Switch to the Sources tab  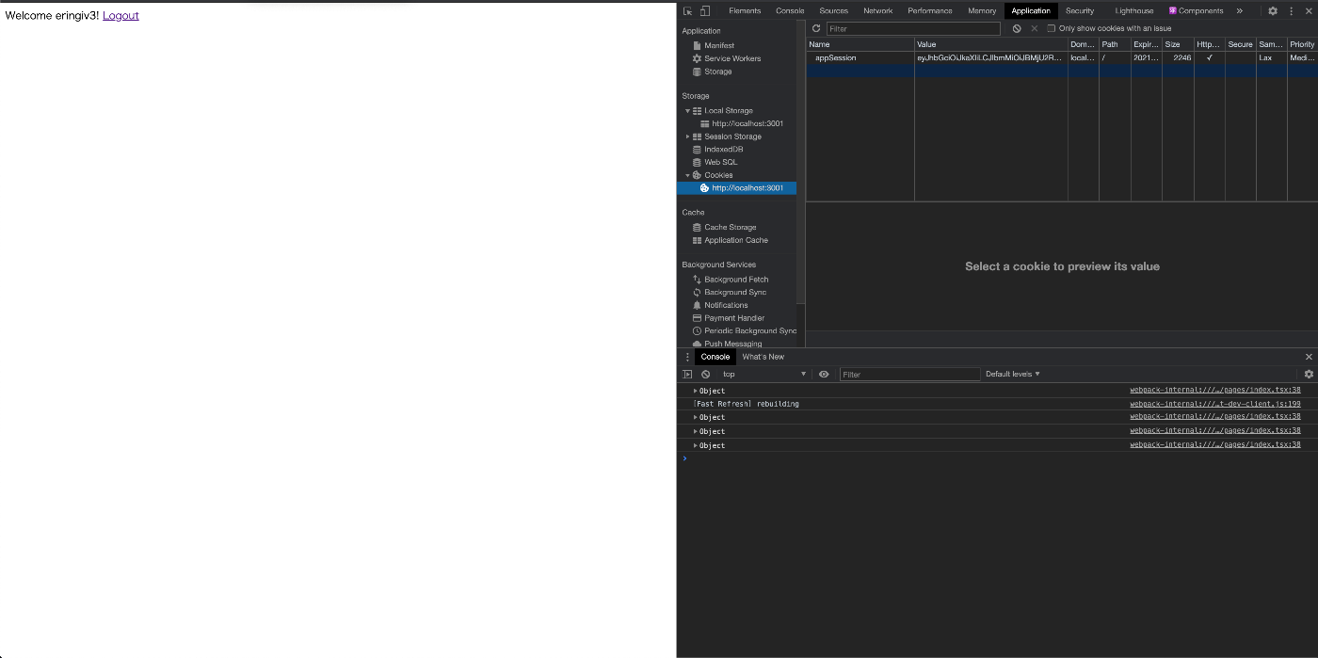(x=833, y=11)
